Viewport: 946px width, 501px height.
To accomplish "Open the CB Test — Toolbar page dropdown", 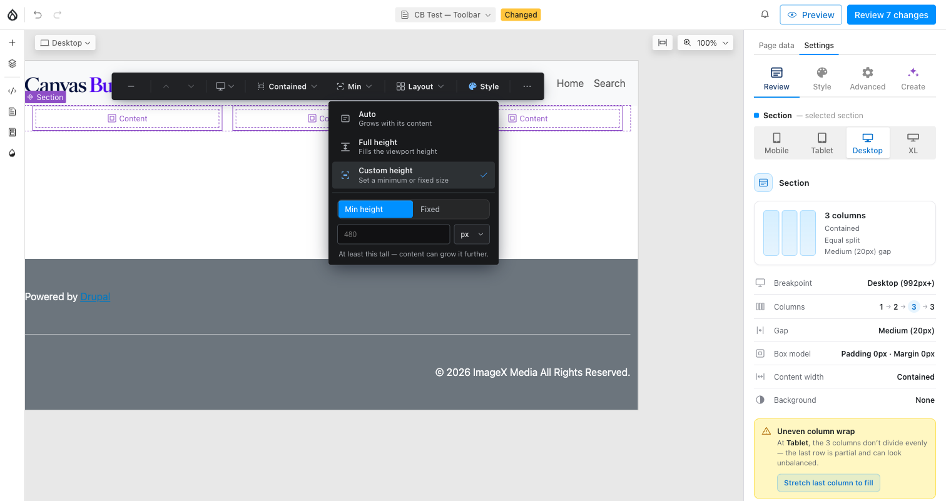I will click(x=445, y=14).
